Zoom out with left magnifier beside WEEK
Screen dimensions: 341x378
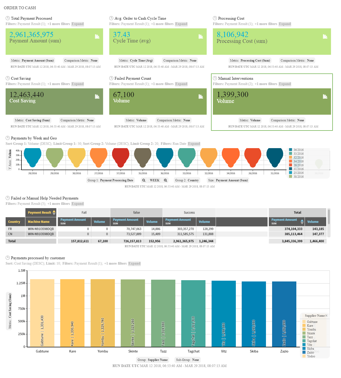point(144,180)
